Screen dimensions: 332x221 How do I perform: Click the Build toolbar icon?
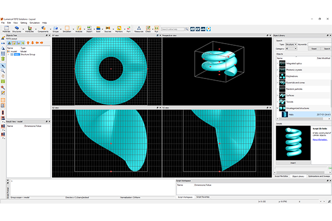click(x=98, y=28)
